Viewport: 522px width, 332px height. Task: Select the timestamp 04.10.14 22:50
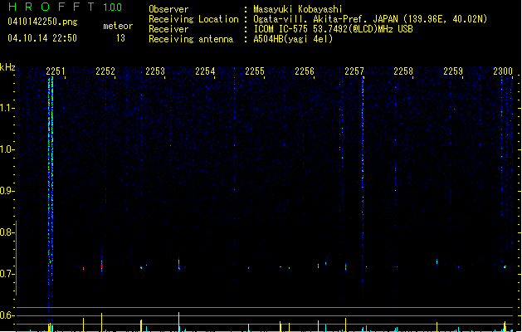[x=42, y=38]
